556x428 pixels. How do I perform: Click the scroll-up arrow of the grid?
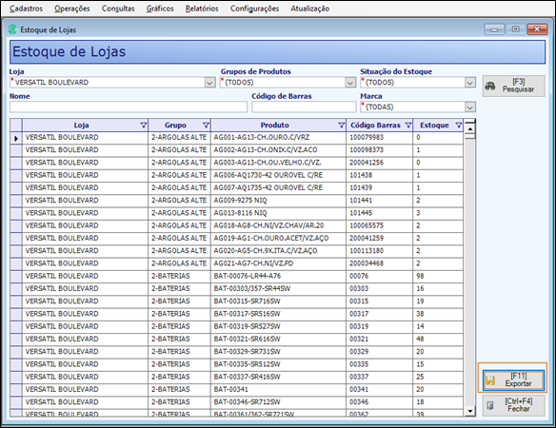click(x=469, y=128)
